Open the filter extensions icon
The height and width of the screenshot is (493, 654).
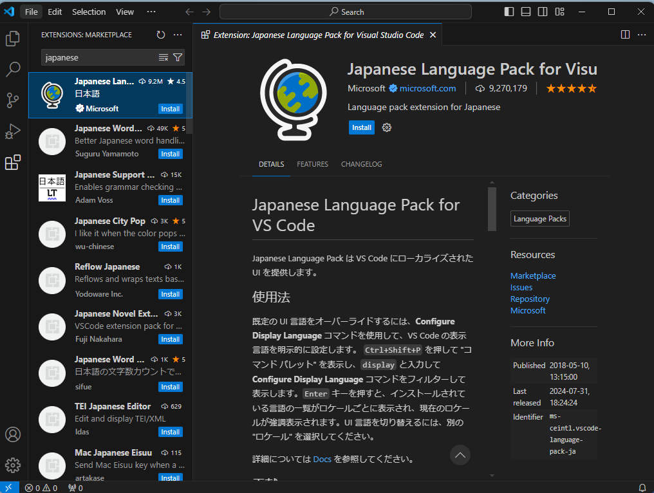178,57
